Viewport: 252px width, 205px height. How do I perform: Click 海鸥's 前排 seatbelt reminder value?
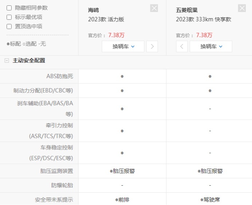pyautogui.click(x=122, y=200)
